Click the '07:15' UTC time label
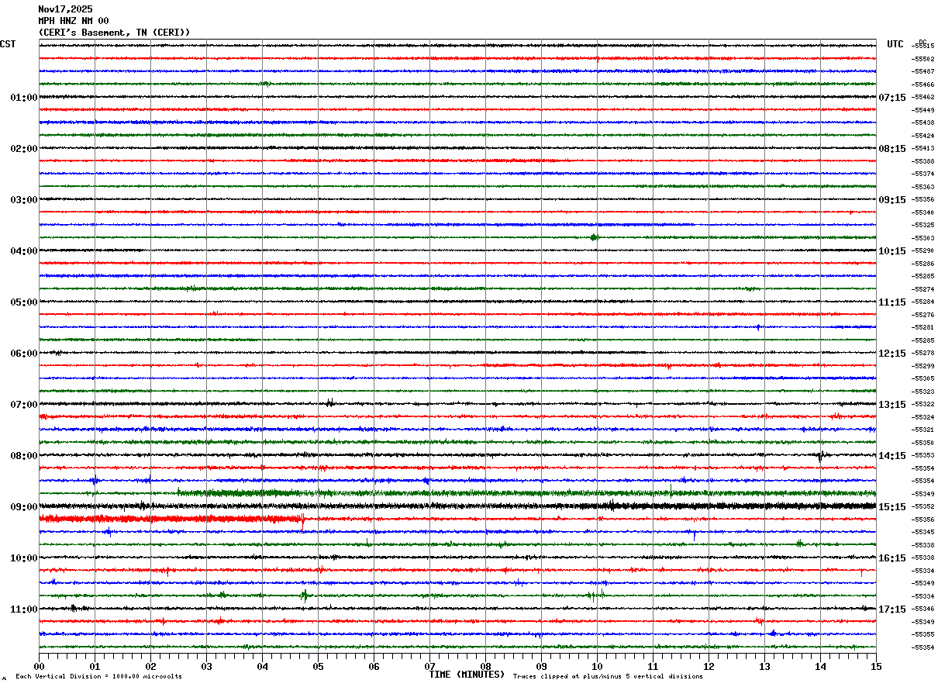This screenshot has width=938, height=687. [x=892, y=98]
